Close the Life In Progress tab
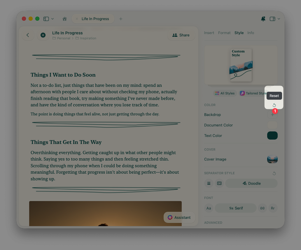The image size is (301, 250). (77, 19)
